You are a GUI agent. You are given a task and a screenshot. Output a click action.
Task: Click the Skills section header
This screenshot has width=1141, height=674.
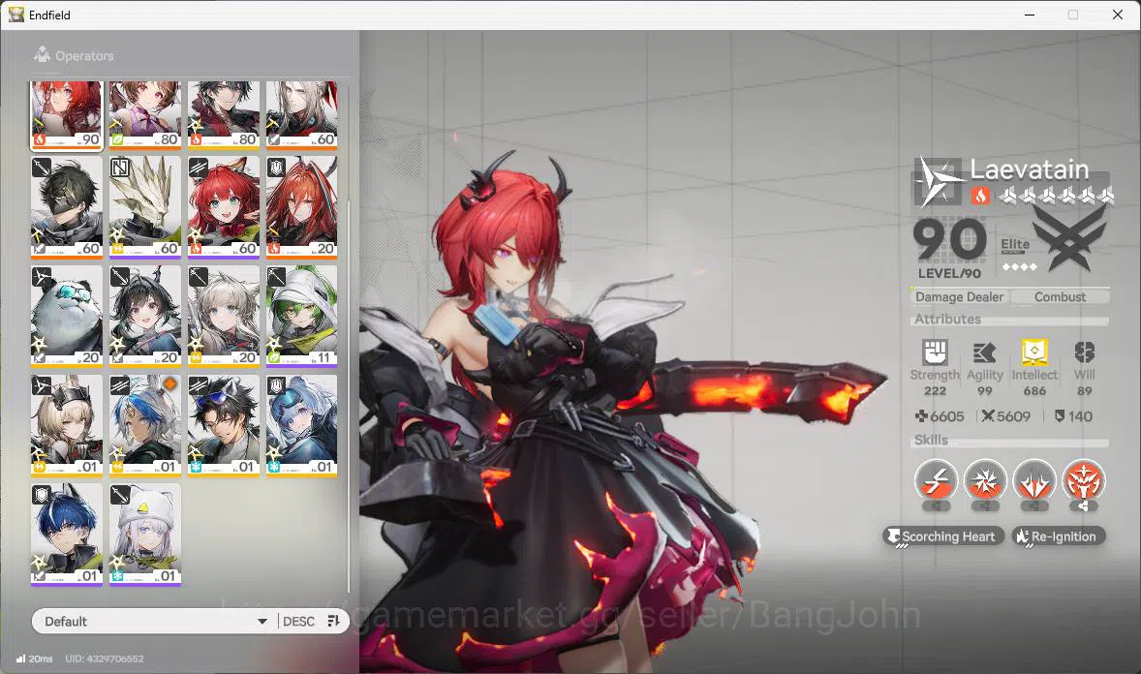pos(931,440)
